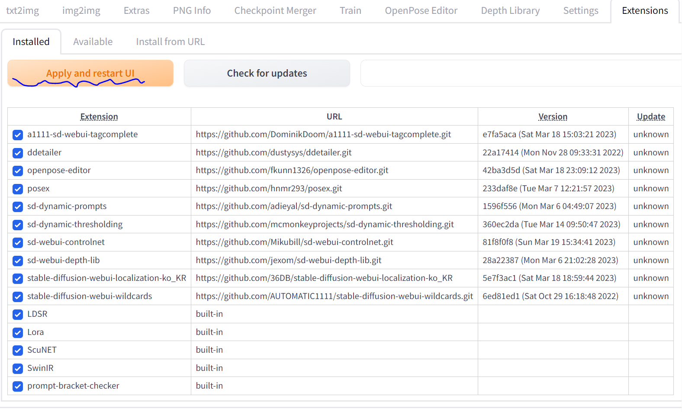Image resolution: width=682 pixels, height=412 pixels.
Task: Switch to the Available sub-tab
Action: click(x=93, y=42)
